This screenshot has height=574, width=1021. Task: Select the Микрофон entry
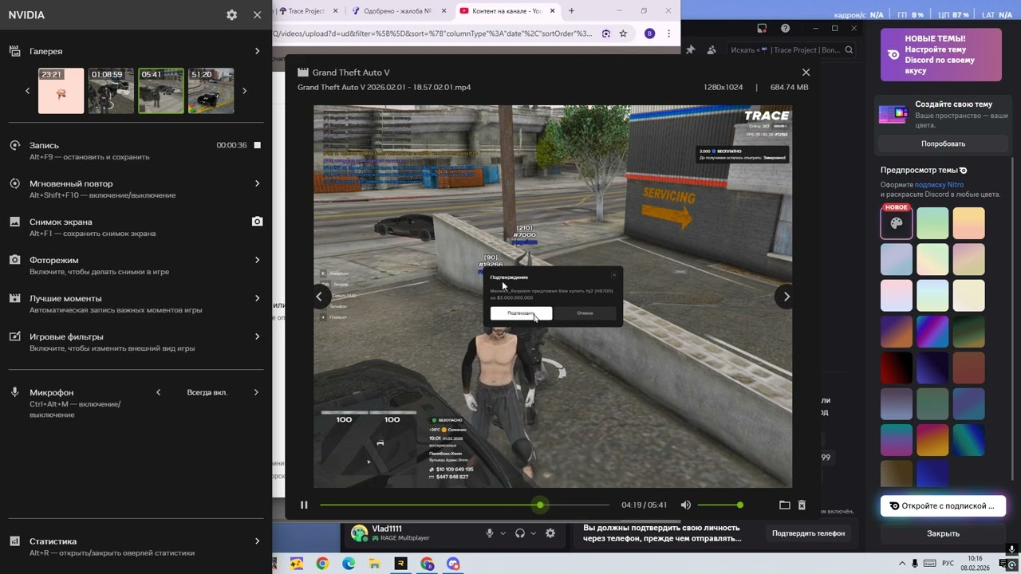(52, 392)
